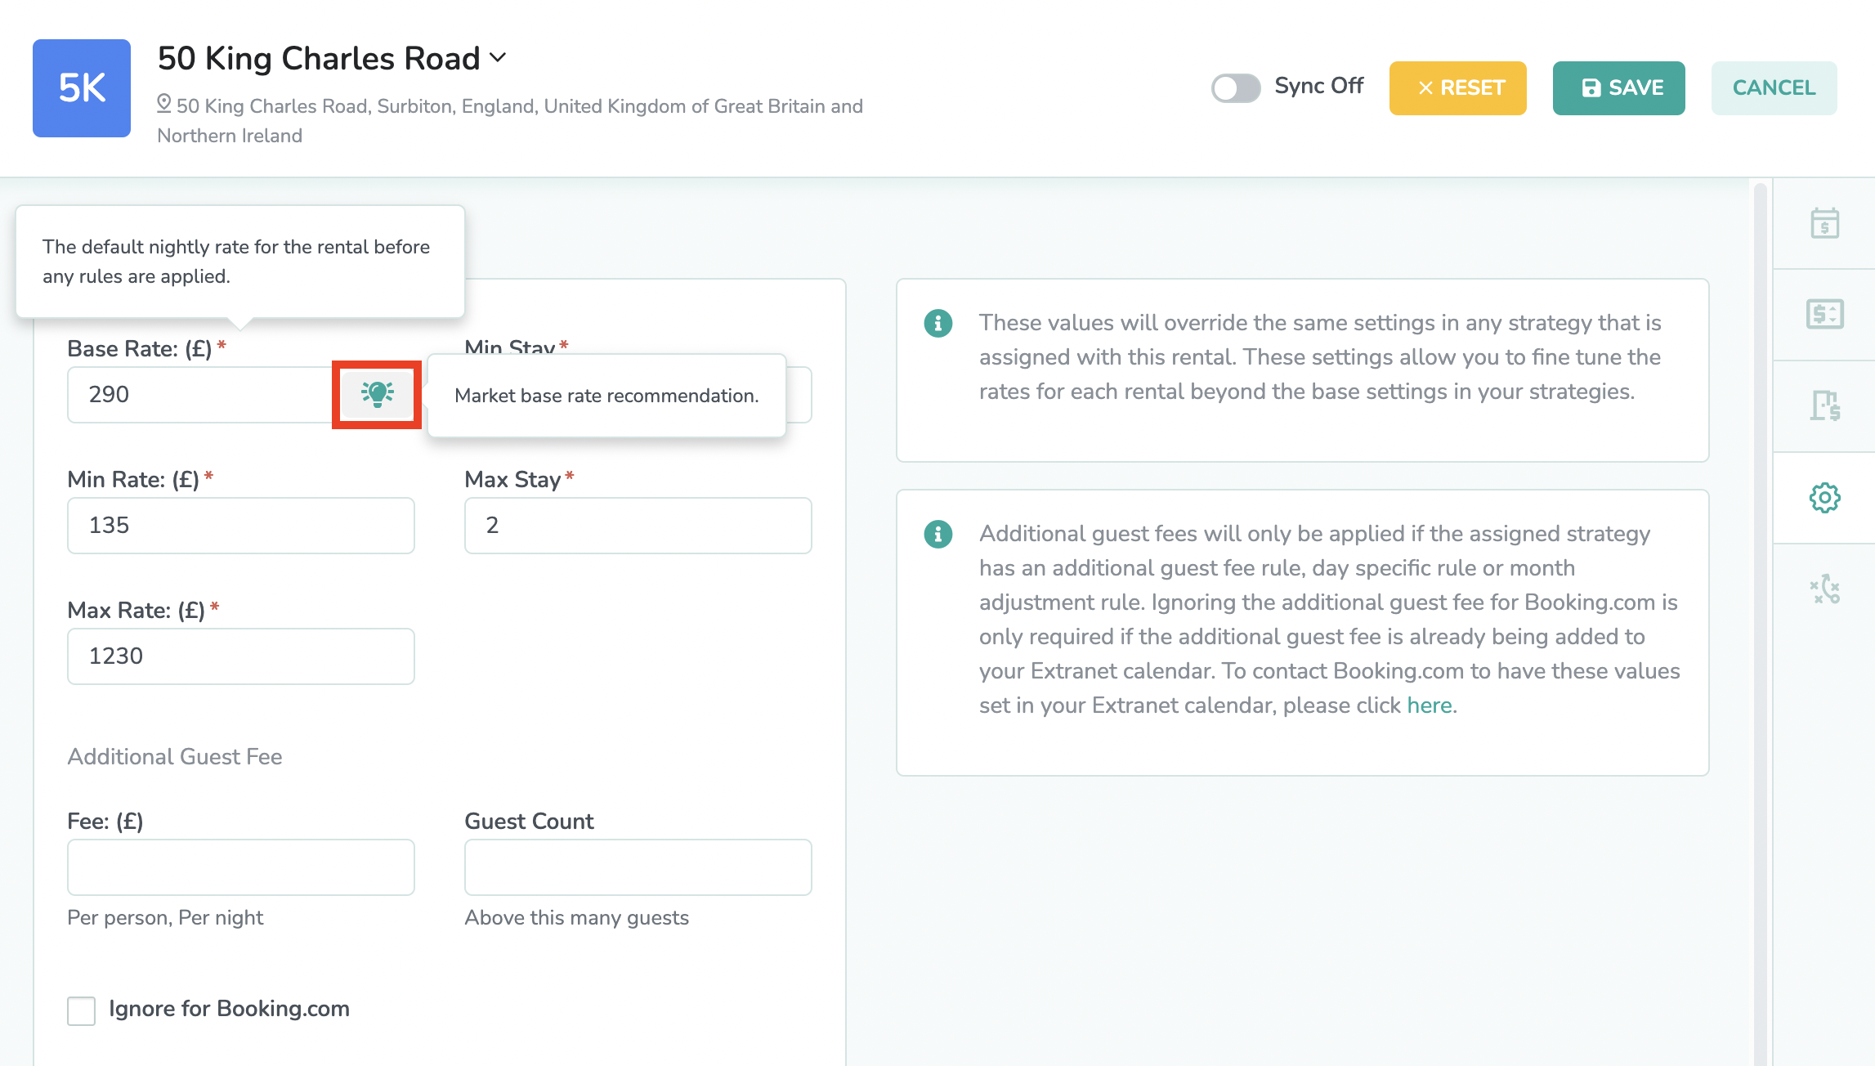This screenshot has height=1066, width=1875.
Task: Open the dollar rate card sidebar icon
Action: pyautogui.click(x=1824, y=314)
